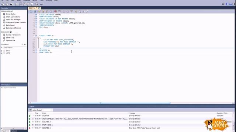
Task: Create new stored procedure toolbar icon
Action: click(x=28, y=4)
